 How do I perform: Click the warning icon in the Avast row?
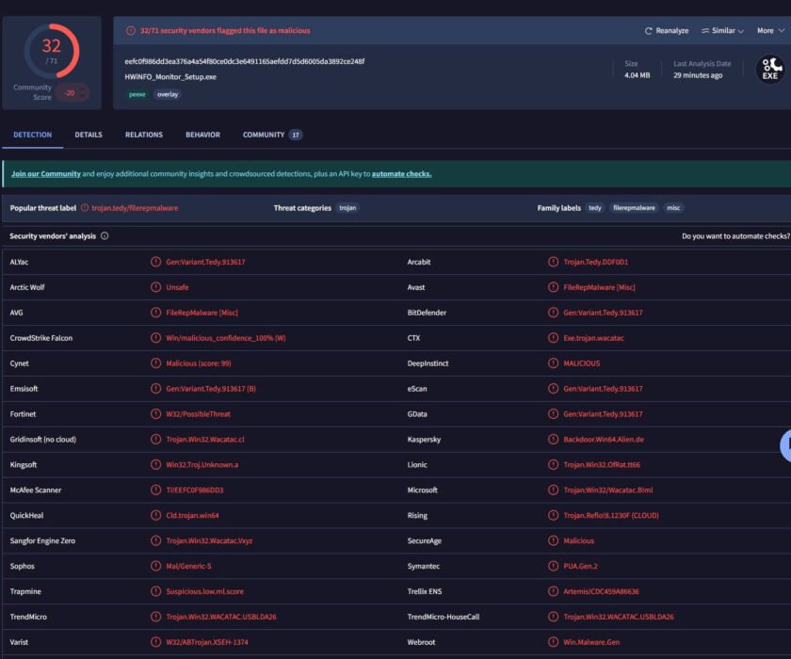(554, 287)
